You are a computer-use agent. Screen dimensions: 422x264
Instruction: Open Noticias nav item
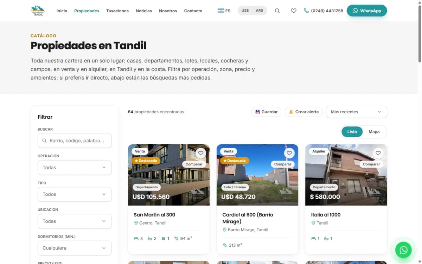144,11
